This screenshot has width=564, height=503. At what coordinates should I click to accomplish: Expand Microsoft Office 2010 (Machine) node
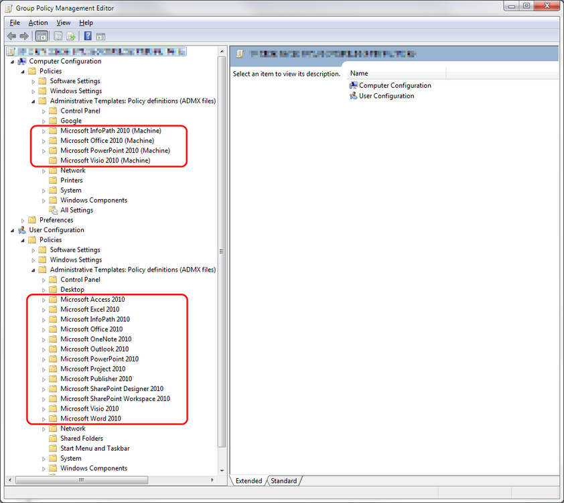tap(44, 141)
